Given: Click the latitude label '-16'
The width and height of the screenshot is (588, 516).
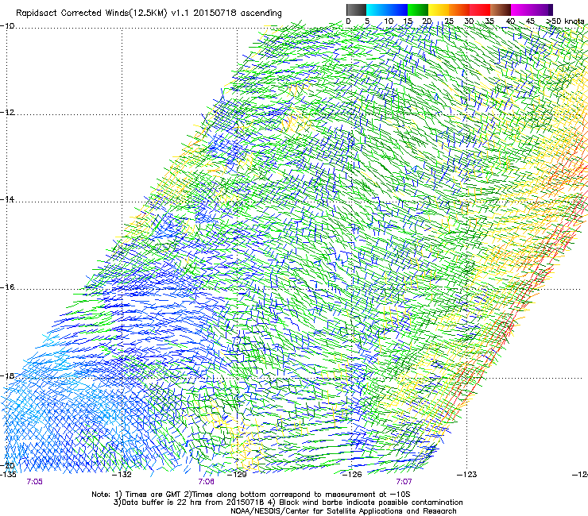Looking at the screenshot, I should click(x=7, y=287).
